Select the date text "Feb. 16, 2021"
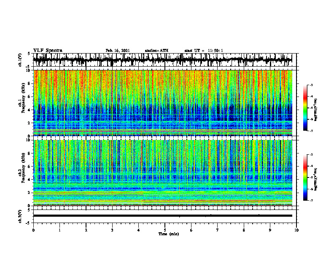The width and height of the screenshot is (334, 258). point(118,51)
